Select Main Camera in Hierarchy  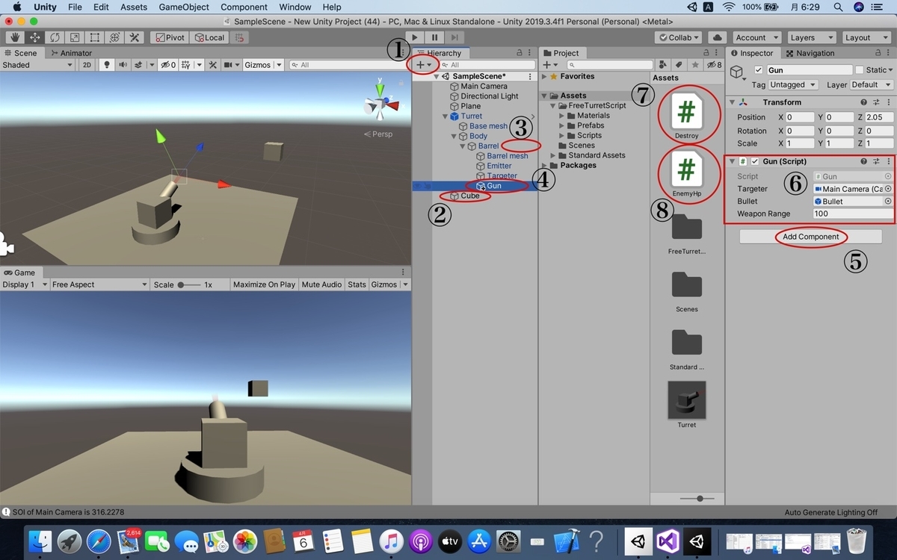[484, 86]
